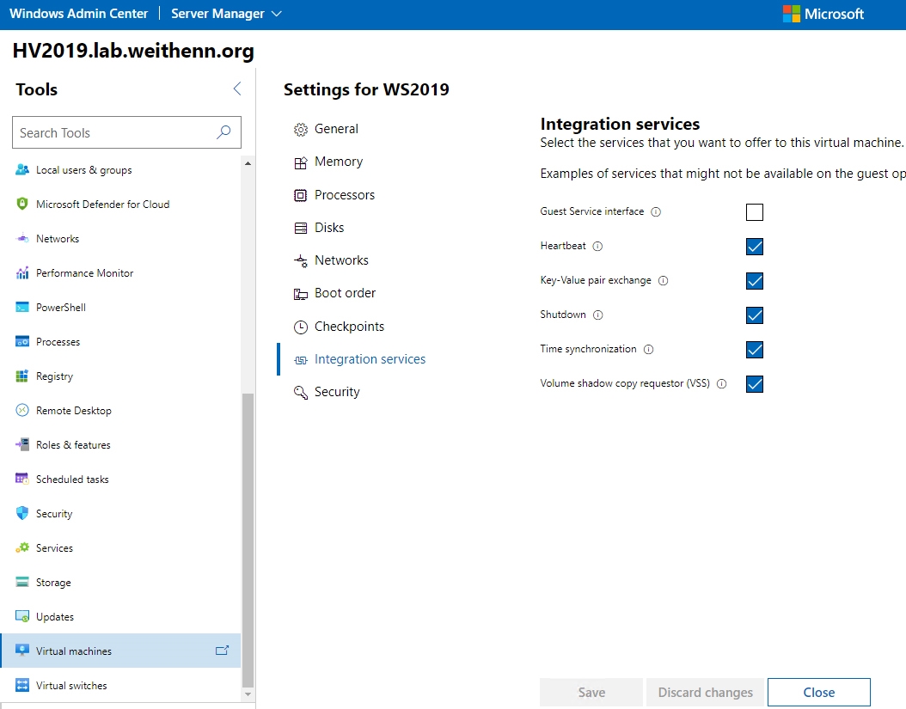The width and height of the screenshot is (906, 709).
Task: Open Boot order settings tab
Action: (x=334, y=294)
